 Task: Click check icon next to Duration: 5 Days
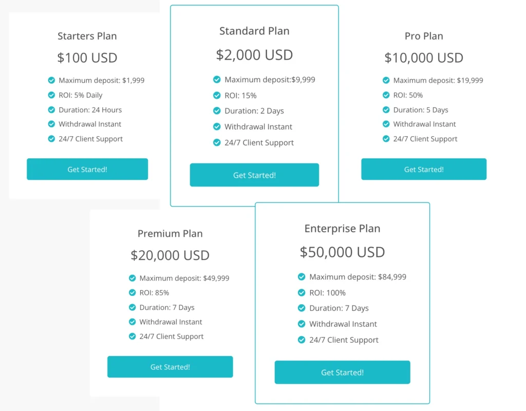click(x=386, y=109)
